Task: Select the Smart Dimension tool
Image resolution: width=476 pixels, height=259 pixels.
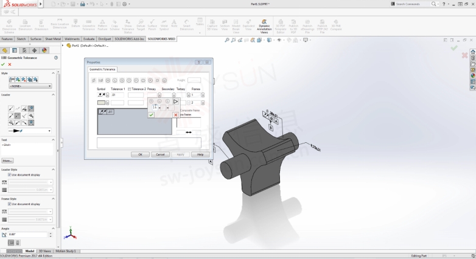Action: 187,25
